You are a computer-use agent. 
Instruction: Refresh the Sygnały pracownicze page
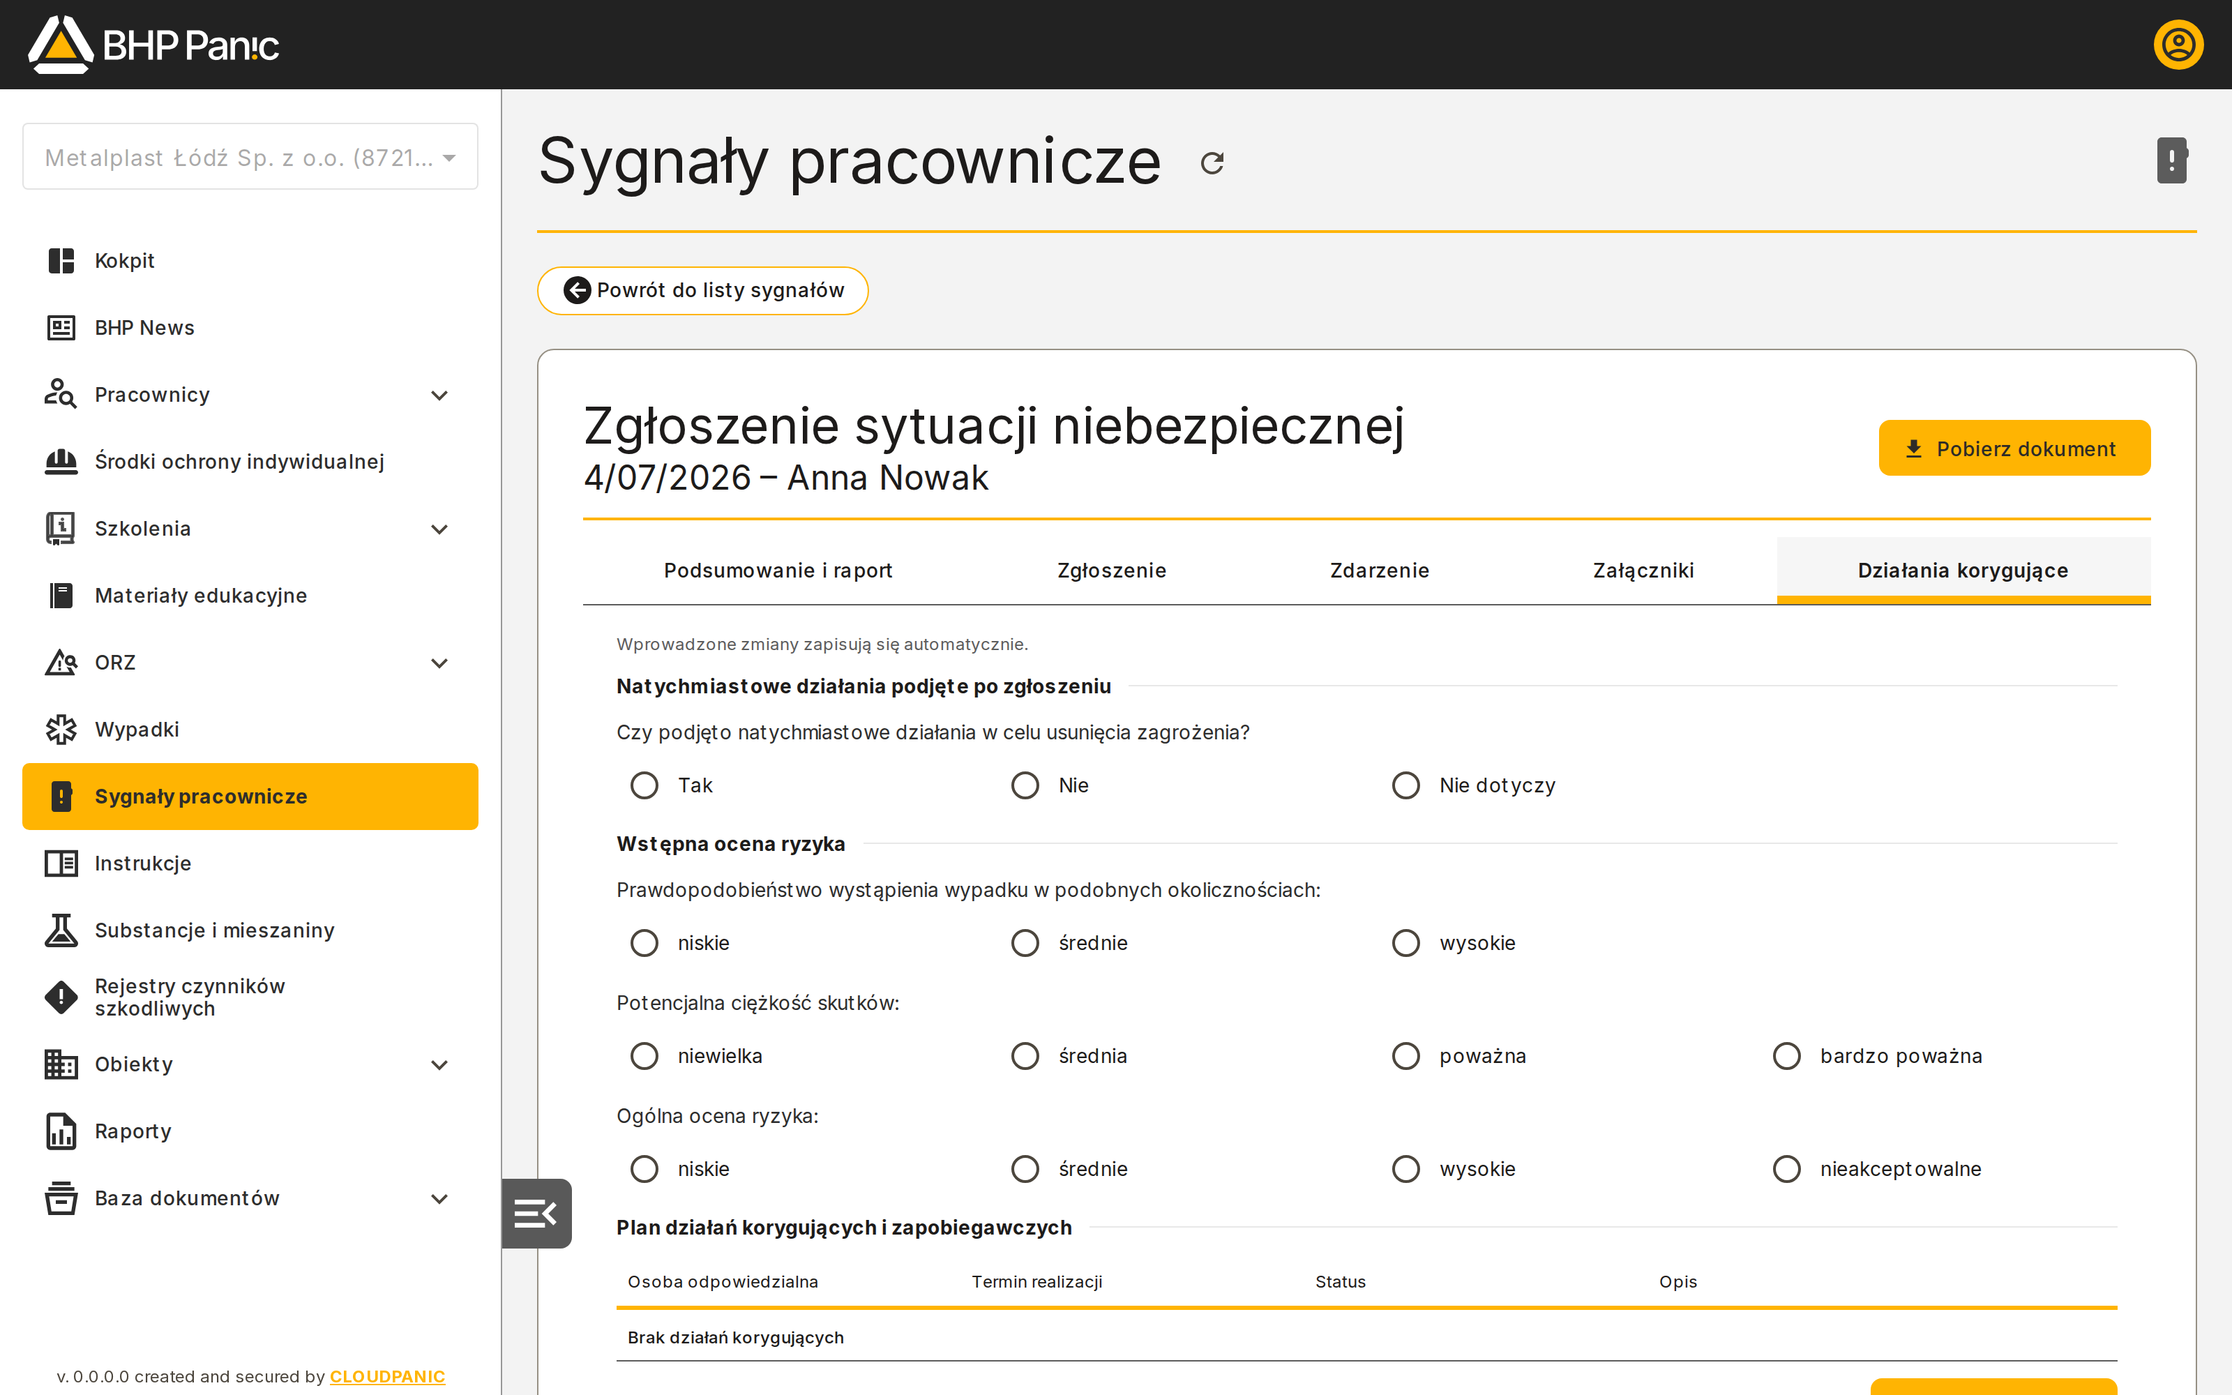click(1212, 163)
